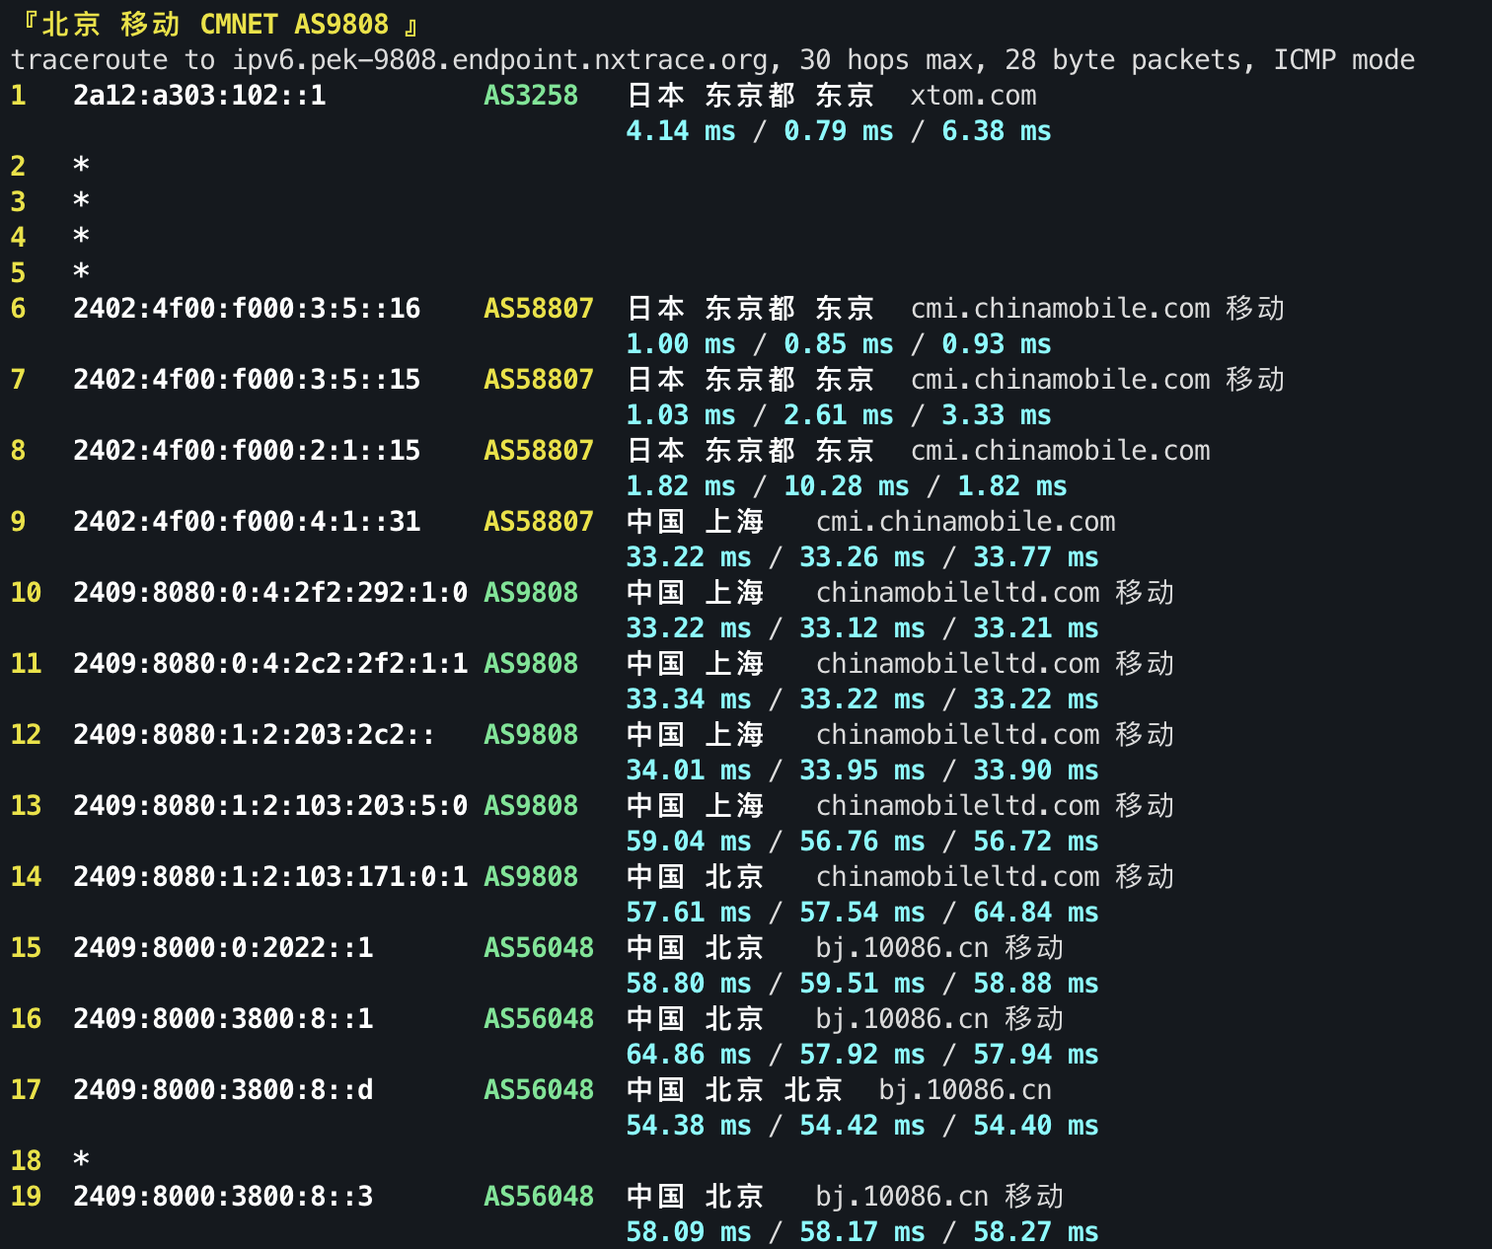Screen dimensions: 1492x1249
Task: Click xtom.com in hop 1
Action: pos(973,96)
